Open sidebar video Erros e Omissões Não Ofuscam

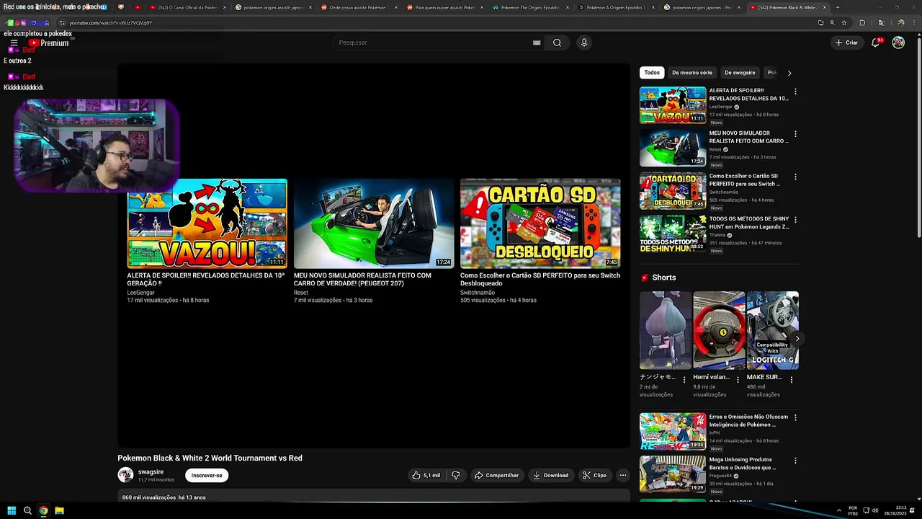[x=673, y=431]
